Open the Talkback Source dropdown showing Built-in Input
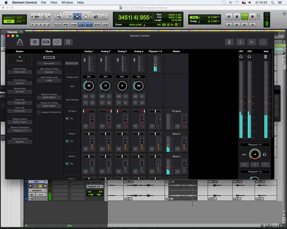The image size is (287, 229). point(20,122)
